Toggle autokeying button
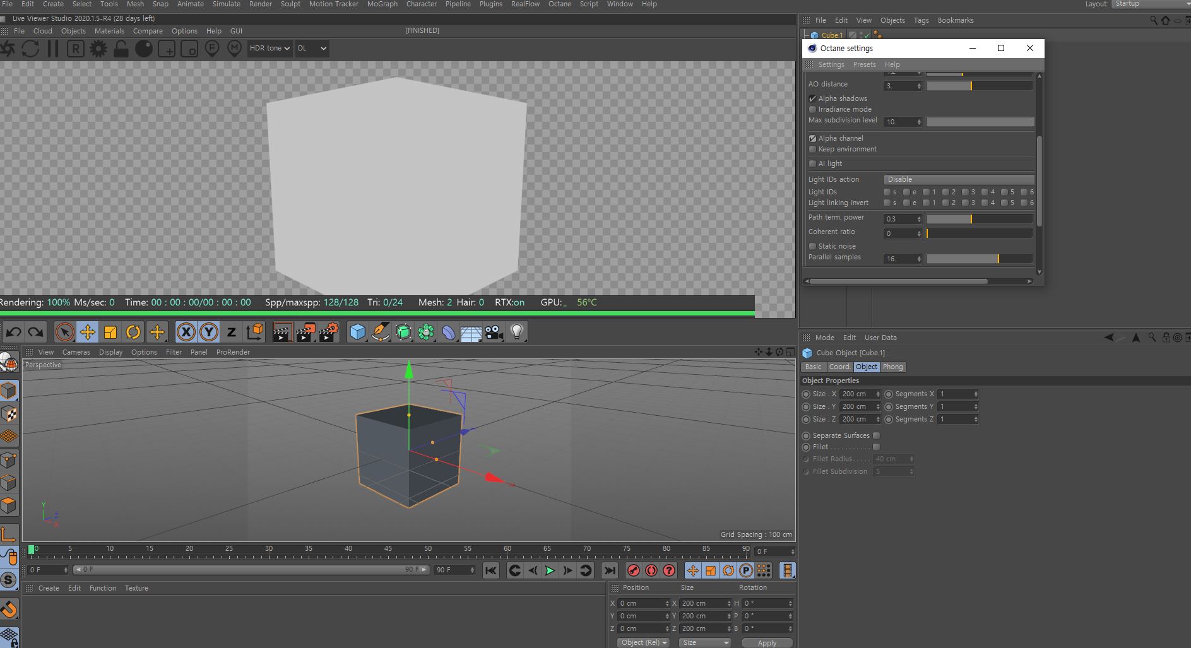Image resolution: width=1191 pixels, height=648 pixels. pos(651,570)
